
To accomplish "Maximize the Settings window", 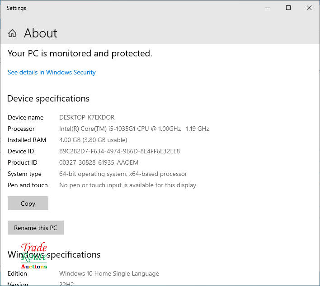I will (x=288, y=8).
